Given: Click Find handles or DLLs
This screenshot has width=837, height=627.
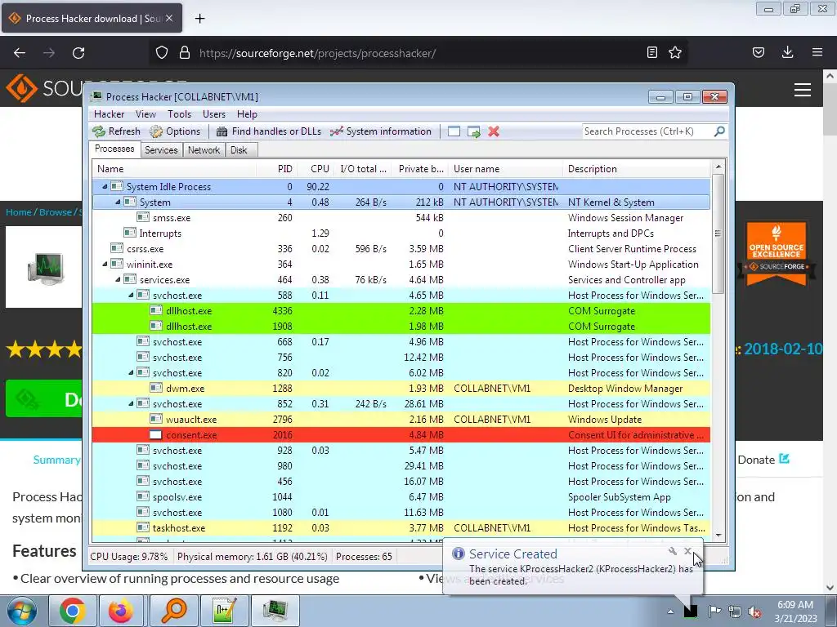Looking at the screenshot, I should [269, 131].
